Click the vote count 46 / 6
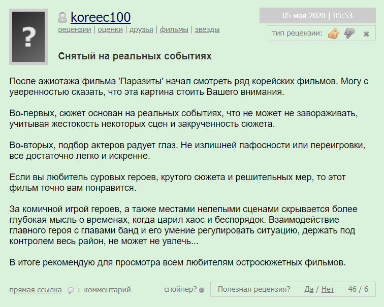Screen dimensions: 384x307 (358, 289)
